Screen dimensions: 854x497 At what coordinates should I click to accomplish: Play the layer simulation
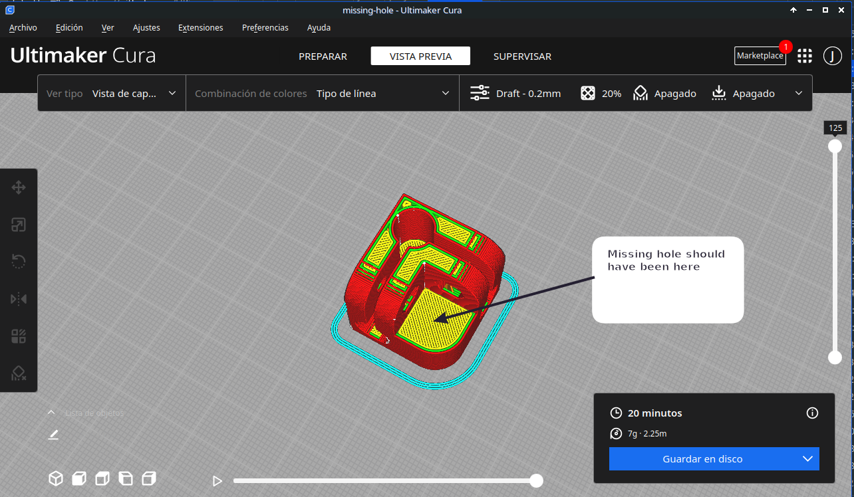[217, 480]
